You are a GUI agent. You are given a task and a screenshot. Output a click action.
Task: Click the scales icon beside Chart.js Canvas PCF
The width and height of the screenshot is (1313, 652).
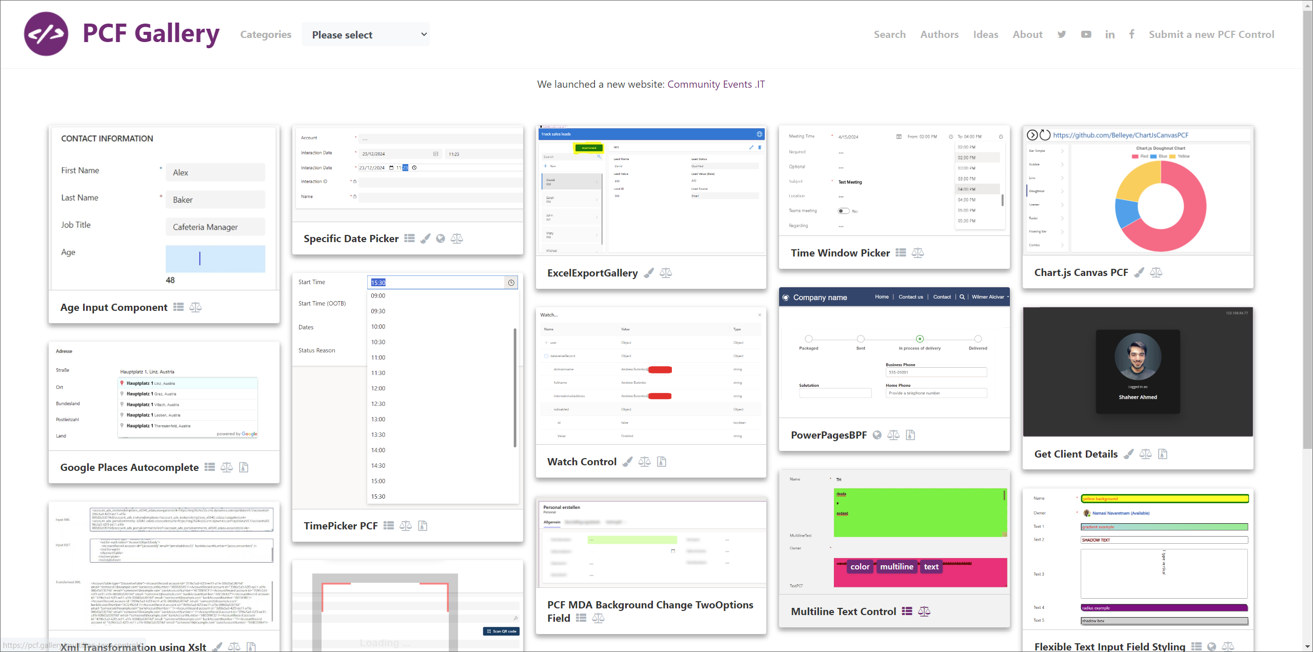tap(1156, 272)
